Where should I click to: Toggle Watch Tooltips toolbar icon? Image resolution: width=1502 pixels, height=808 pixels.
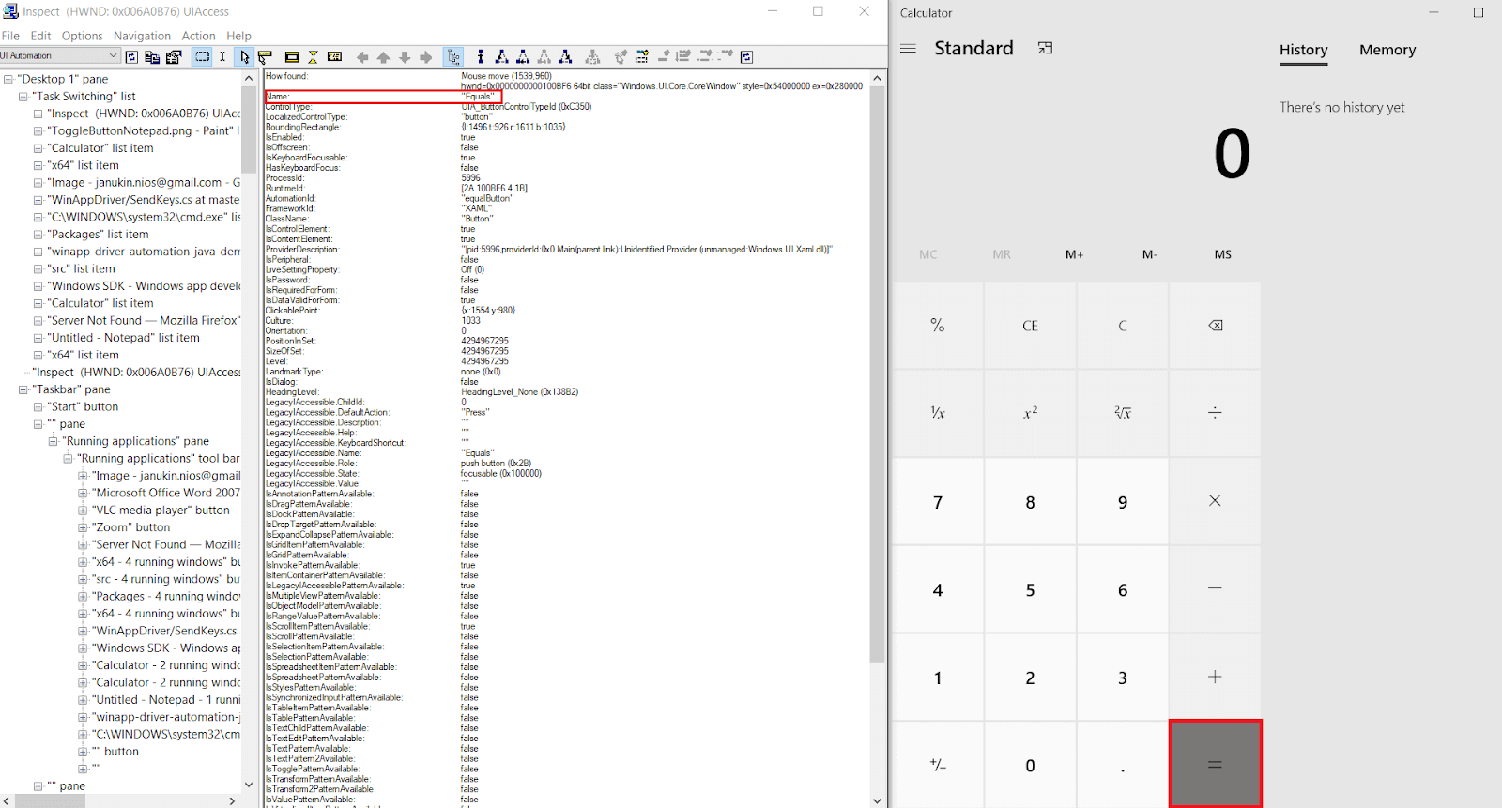pyautogui.click(x=265, y=57)
